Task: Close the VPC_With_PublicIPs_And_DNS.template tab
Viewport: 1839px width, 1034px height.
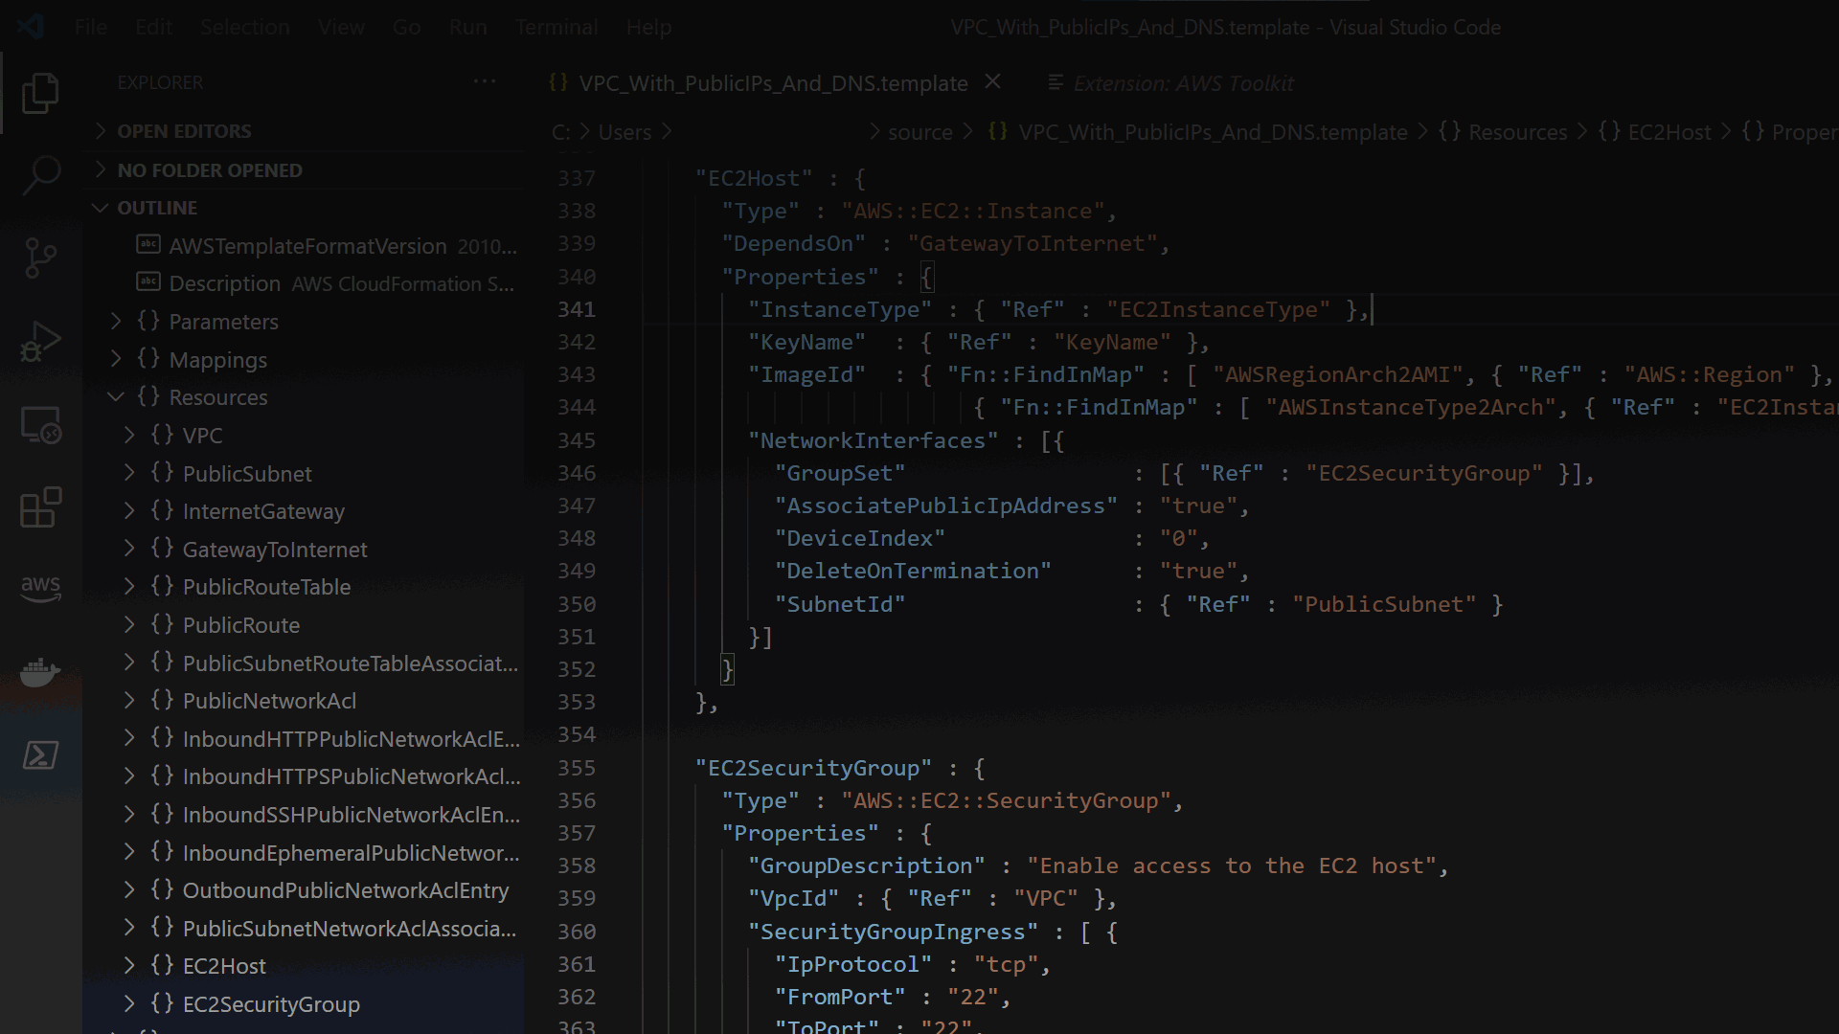Action: tap(993, 82)
